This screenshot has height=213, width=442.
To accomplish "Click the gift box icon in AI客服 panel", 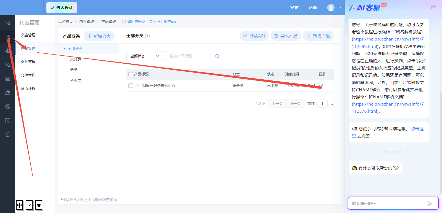I will pos(433,7).
